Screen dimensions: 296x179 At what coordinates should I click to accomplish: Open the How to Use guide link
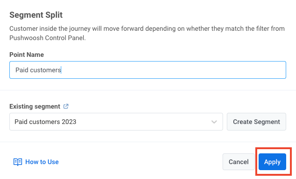coord(36,162)
